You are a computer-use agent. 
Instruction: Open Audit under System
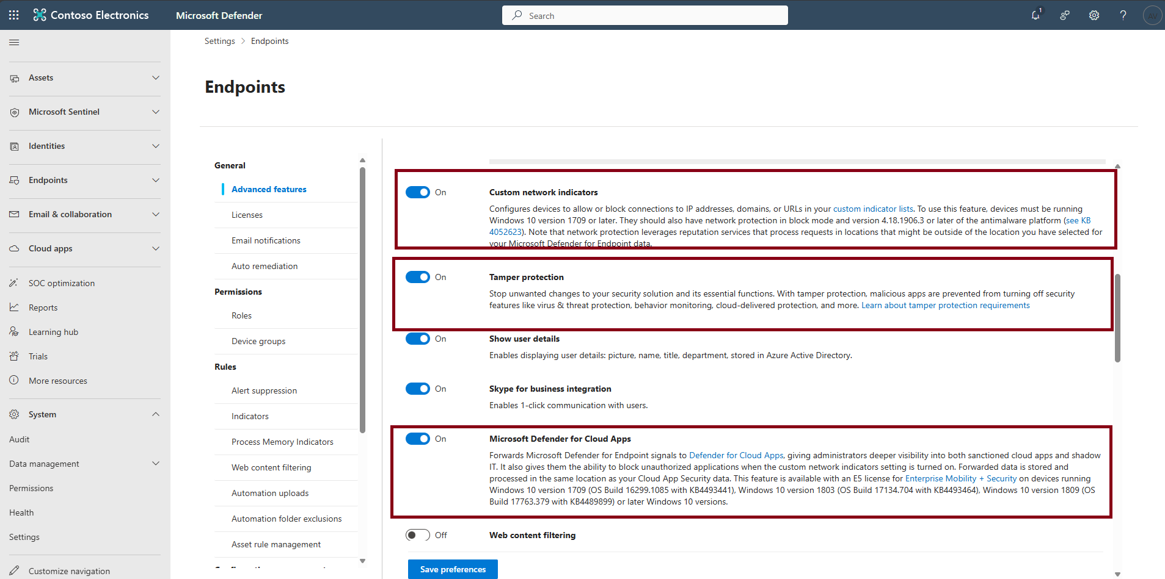(x=19, y=439)
